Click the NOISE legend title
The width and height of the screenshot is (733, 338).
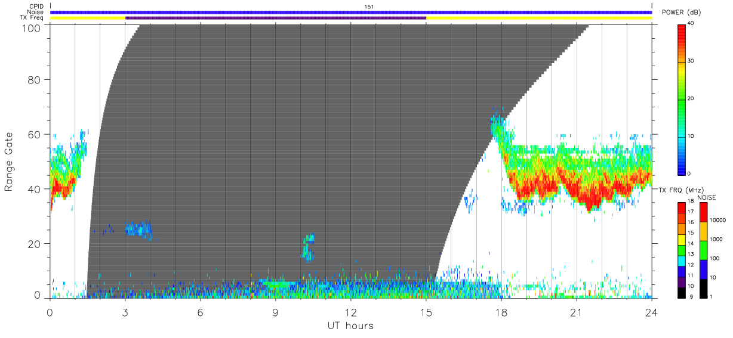(x=707, y=197)
